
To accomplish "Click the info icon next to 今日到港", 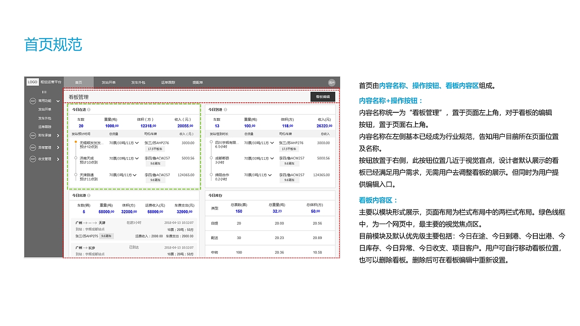I will 225,110.
